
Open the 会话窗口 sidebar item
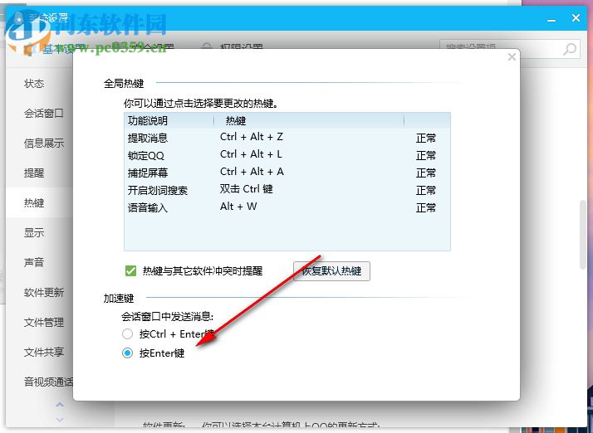coord(44,114)
